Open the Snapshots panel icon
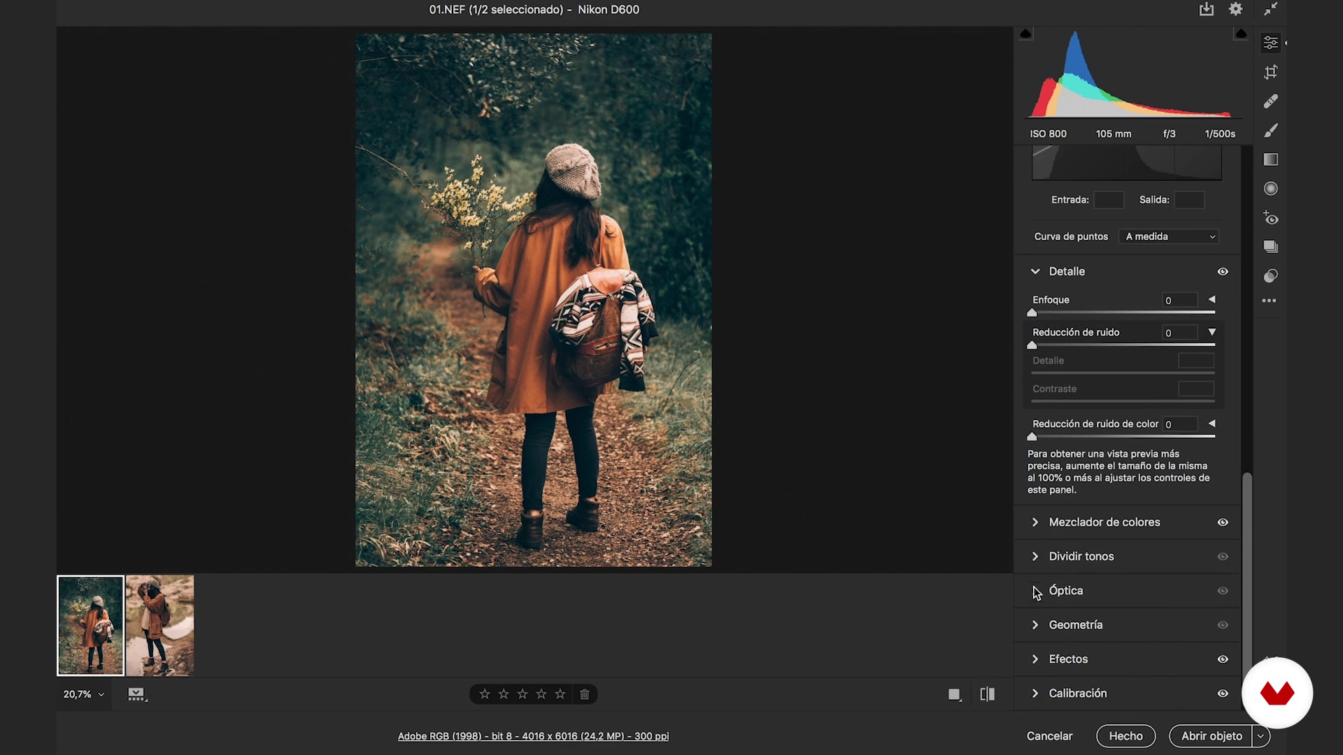Viewport: 1343px width, 755px height. coord(1270,247)
